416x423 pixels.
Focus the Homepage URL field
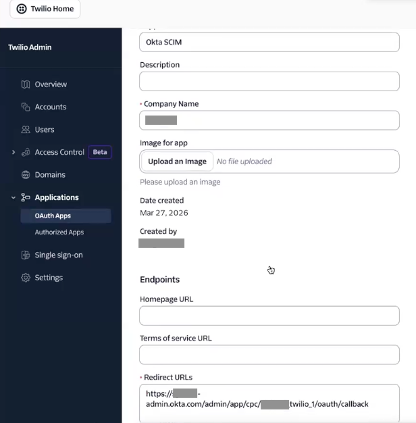click(269, 316)
